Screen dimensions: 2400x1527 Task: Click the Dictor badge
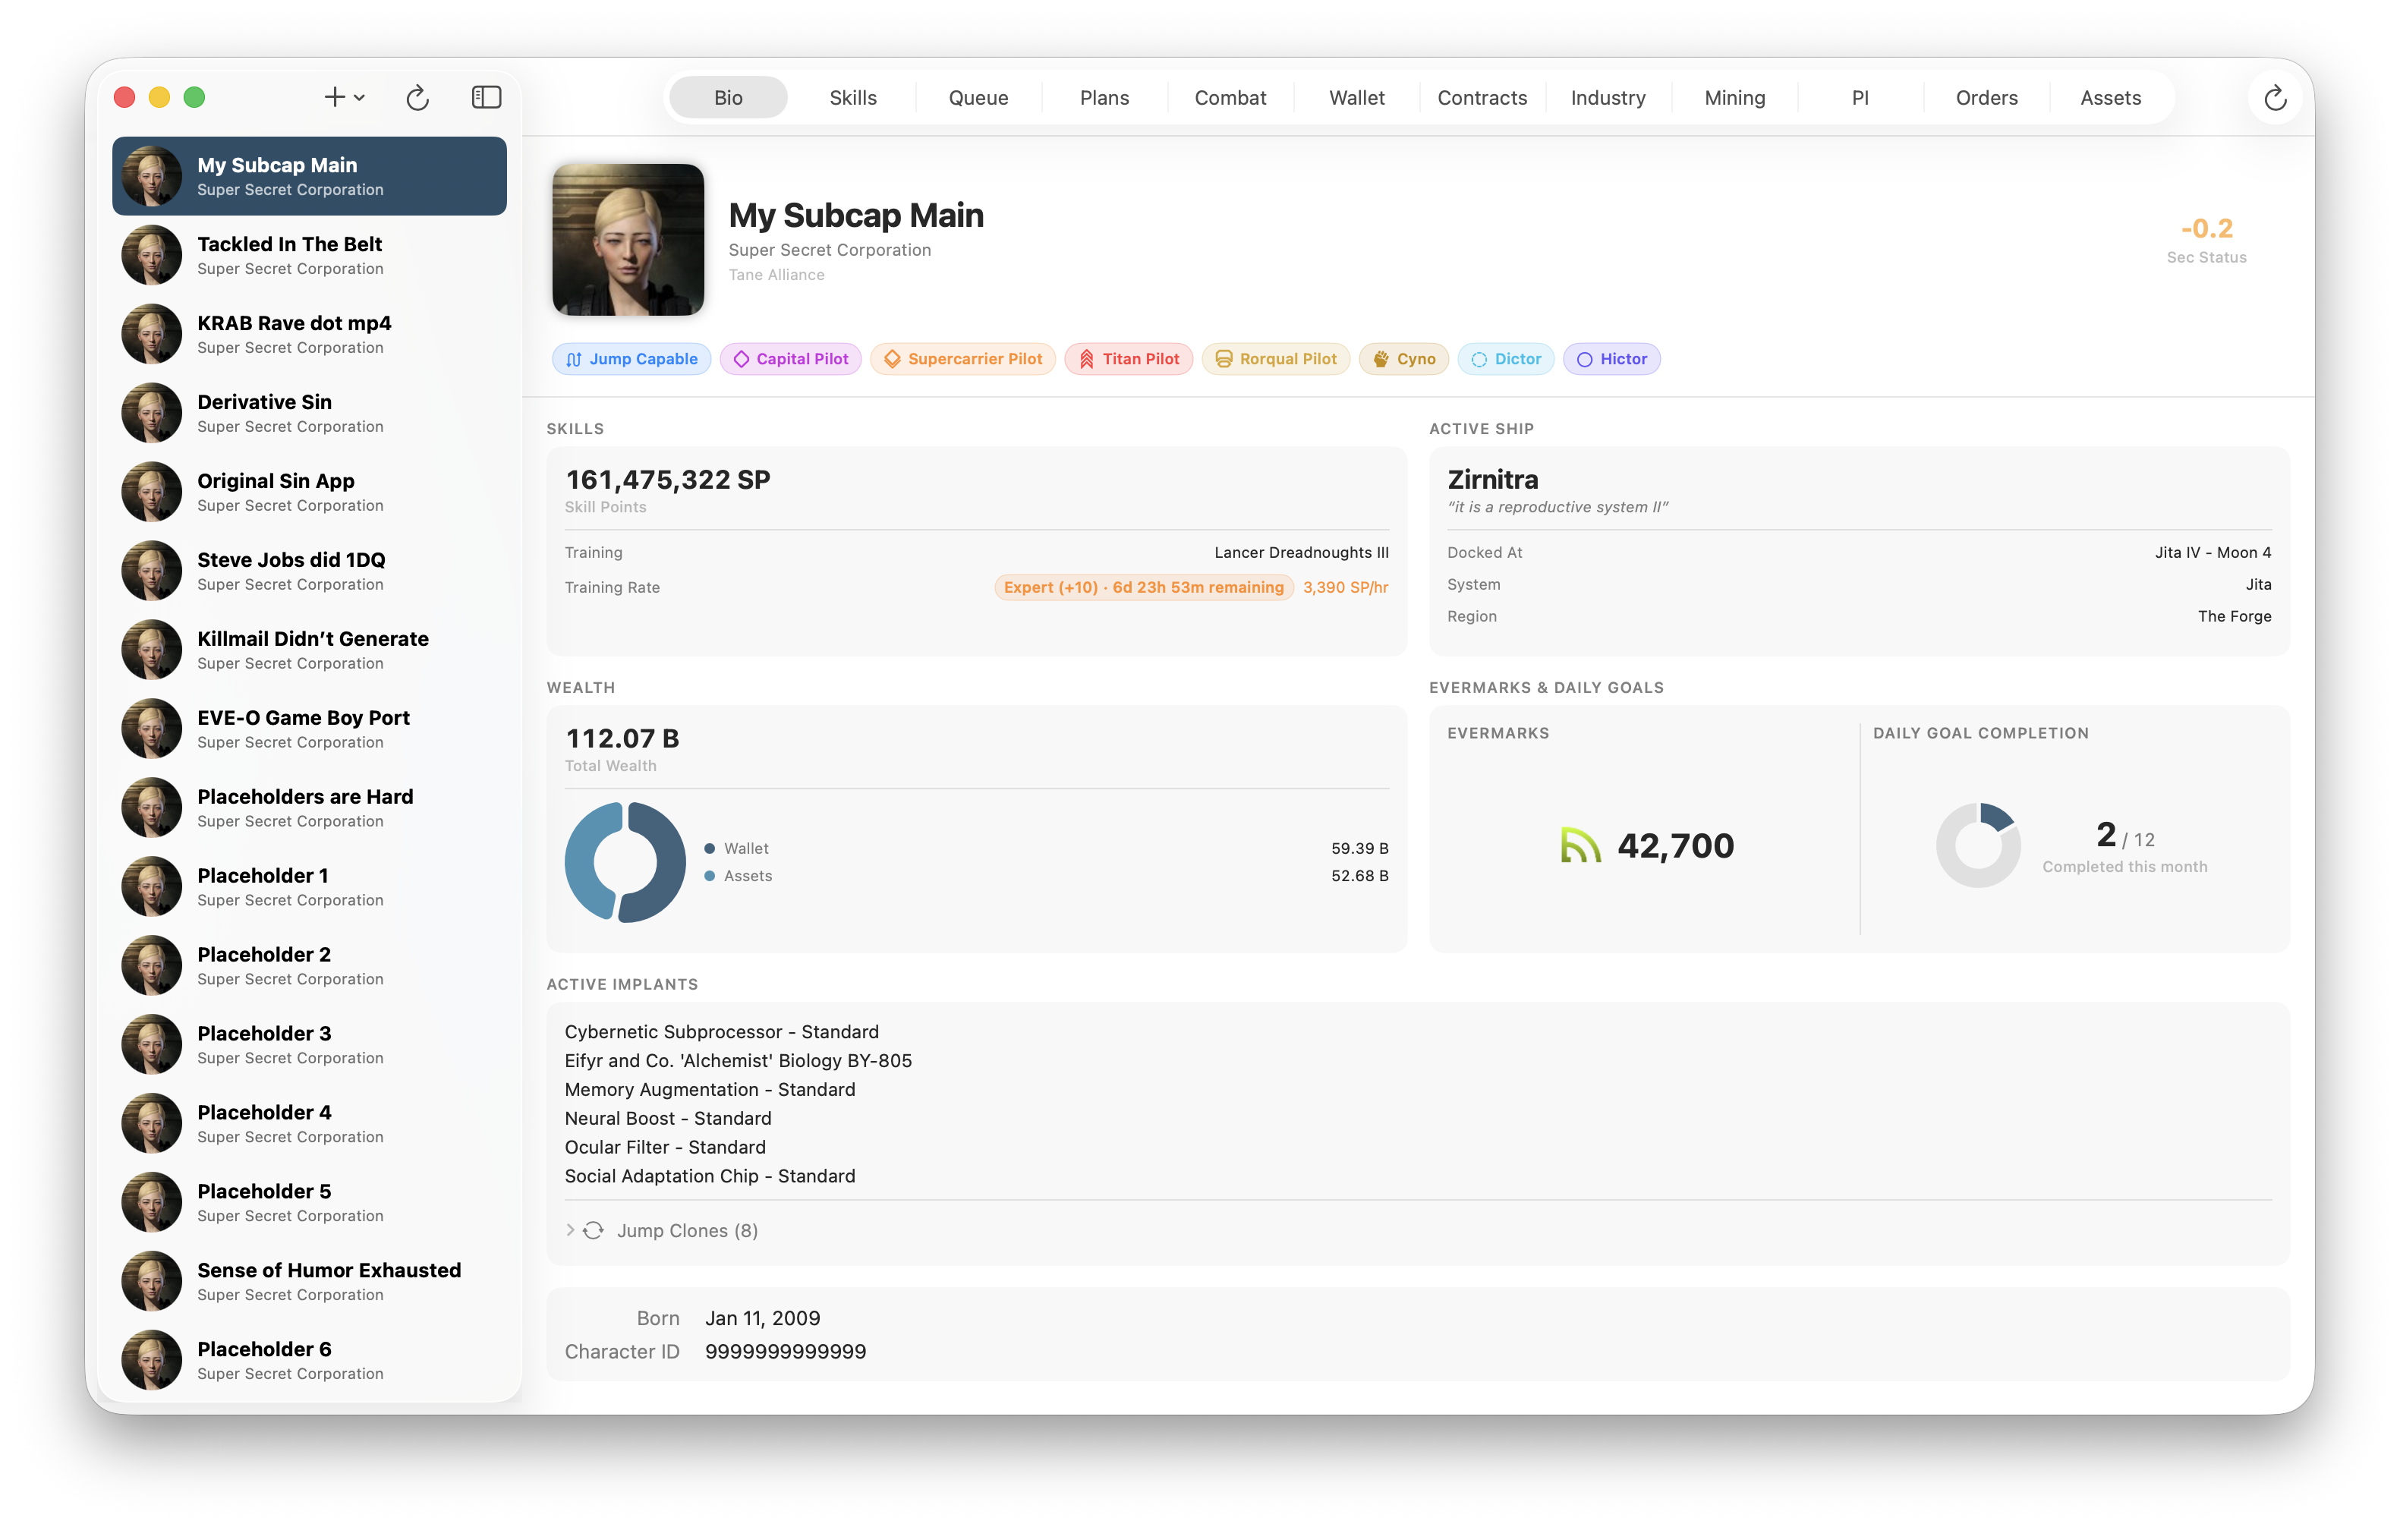1506,359
